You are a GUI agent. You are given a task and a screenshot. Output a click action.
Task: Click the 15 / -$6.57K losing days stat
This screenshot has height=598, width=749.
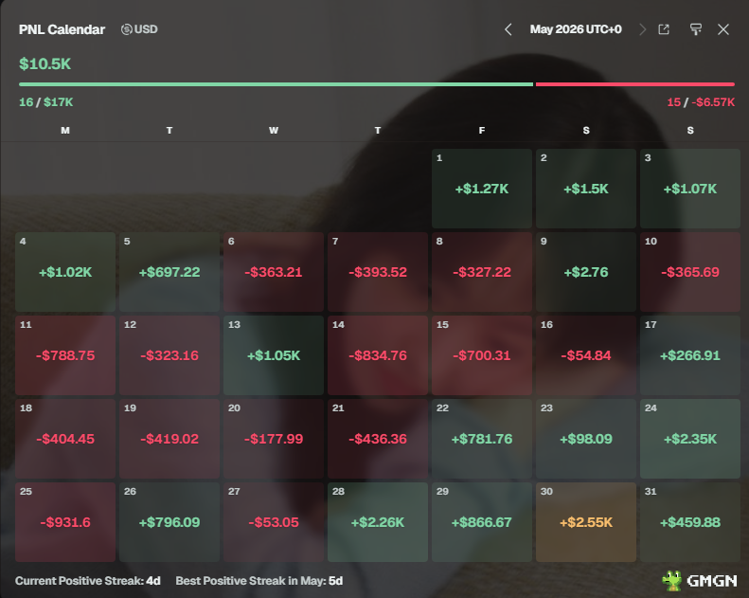[x=701, y=102]
